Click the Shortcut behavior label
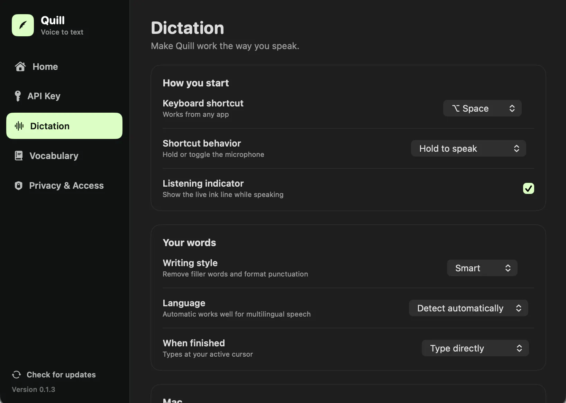566x403 pixels. click(202, 143)
